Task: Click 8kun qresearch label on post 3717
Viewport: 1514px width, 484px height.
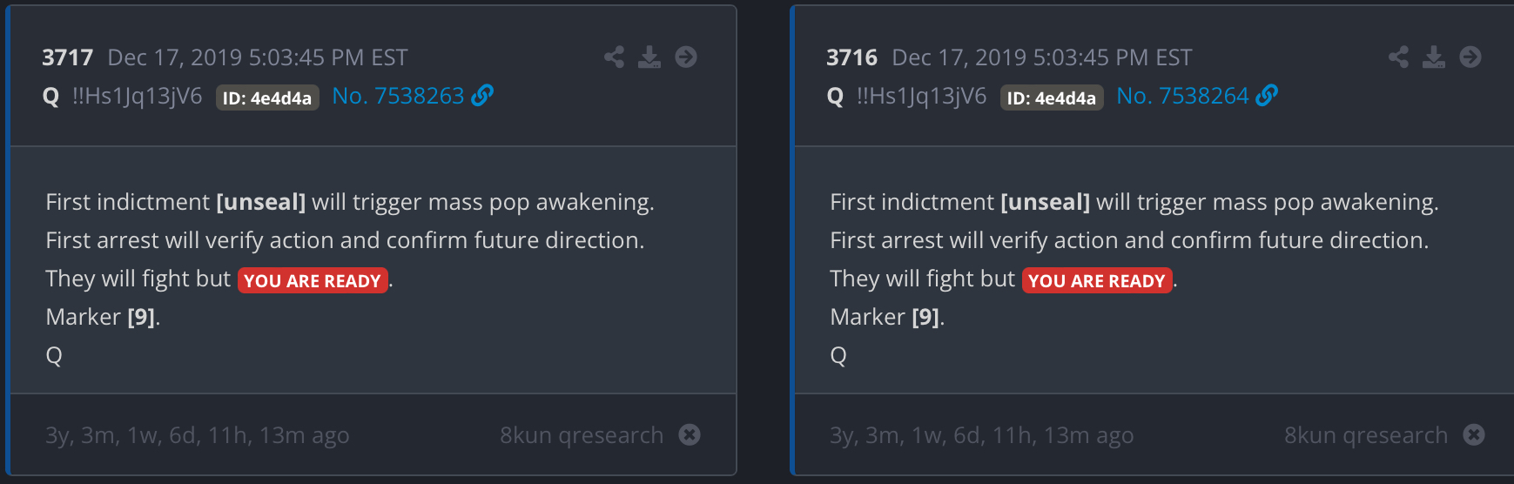Action: pyautogui.click(x=581, y=434)
